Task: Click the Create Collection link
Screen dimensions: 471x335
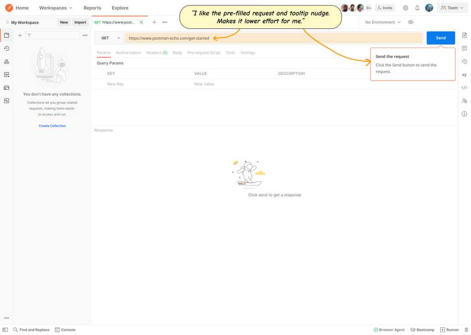Action: click(52, 126)
